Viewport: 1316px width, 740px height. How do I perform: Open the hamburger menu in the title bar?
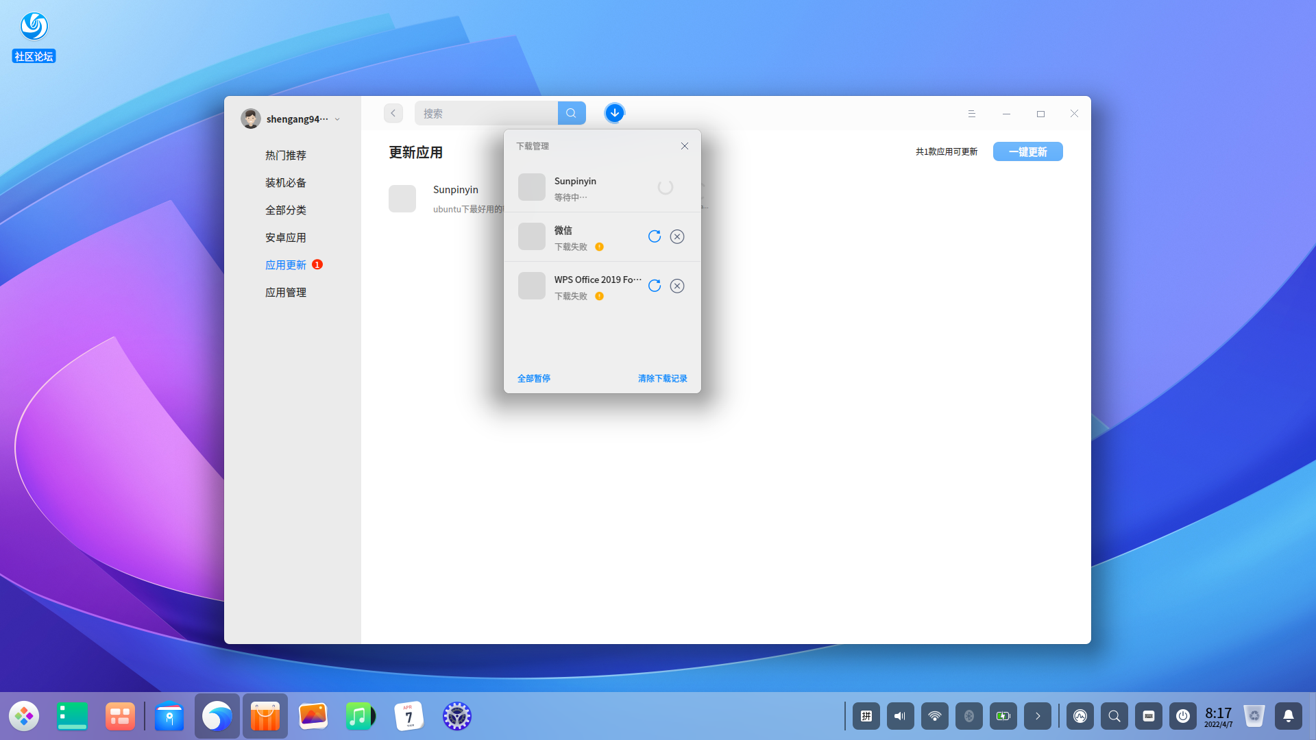(x=971, y=113)
